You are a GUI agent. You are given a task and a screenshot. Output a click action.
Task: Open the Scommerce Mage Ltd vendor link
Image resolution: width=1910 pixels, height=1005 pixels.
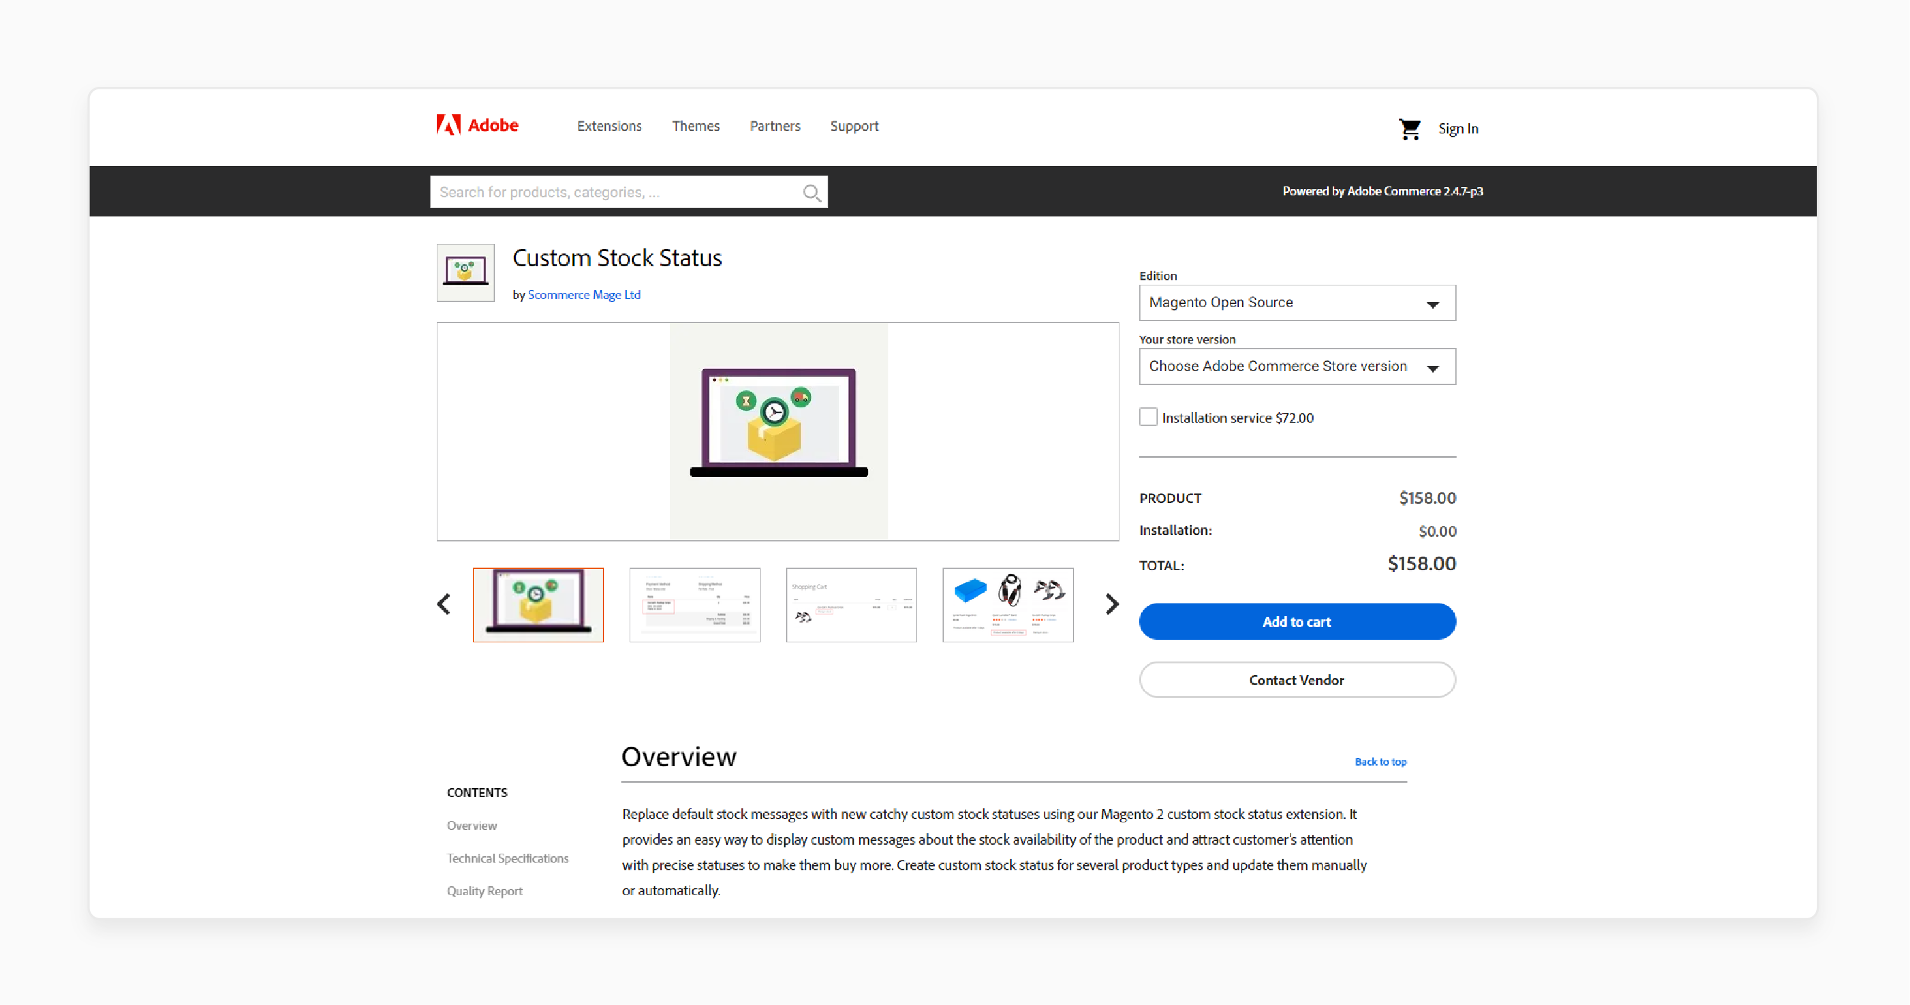click(x=584, y=294)
